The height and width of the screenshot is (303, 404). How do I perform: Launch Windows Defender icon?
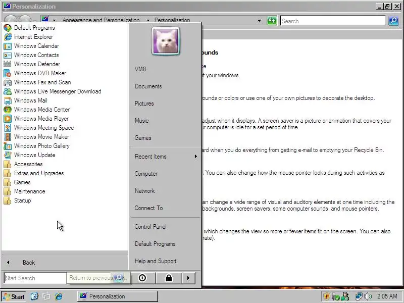pos(8,64)
